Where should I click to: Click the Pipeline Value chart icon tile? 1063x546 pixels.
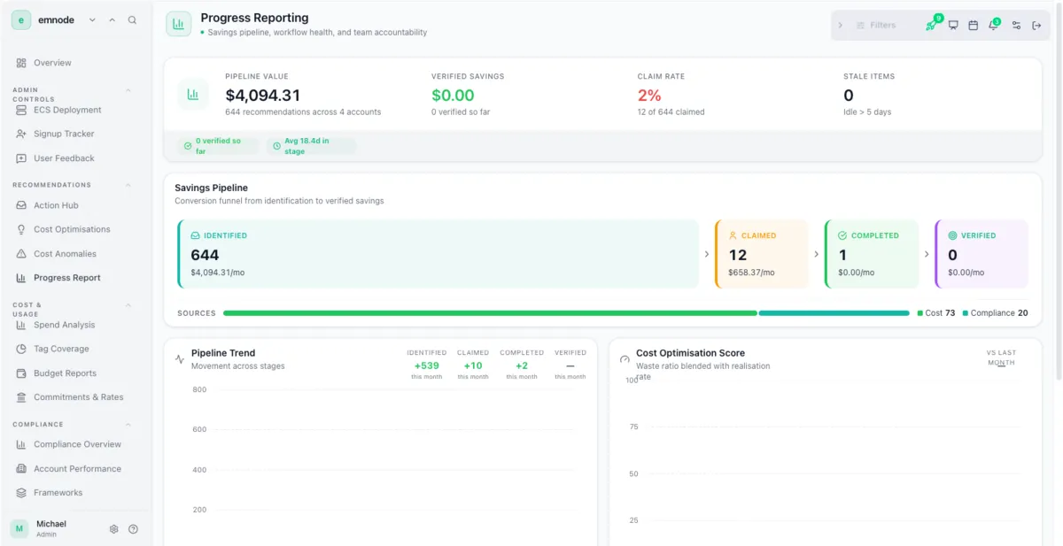[193, 94]
